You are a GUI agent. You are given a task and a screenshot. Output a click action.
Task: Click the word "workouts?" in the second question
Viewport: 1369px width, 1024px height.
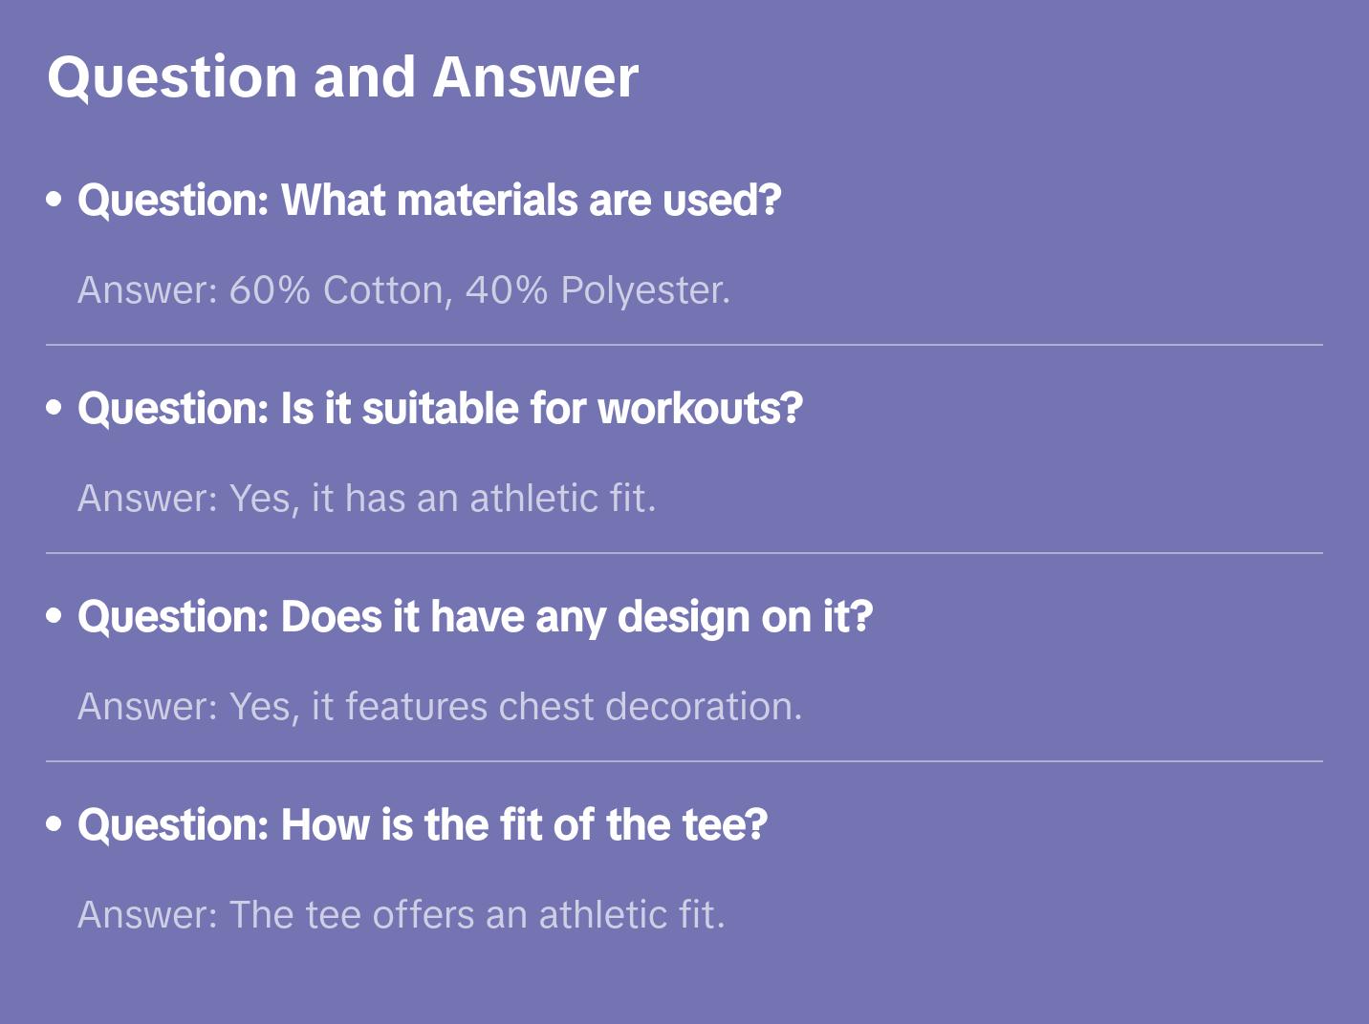point(700,409)
